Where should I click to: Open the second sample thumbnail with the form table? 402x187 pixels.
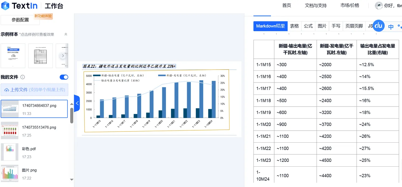point(40,56)
